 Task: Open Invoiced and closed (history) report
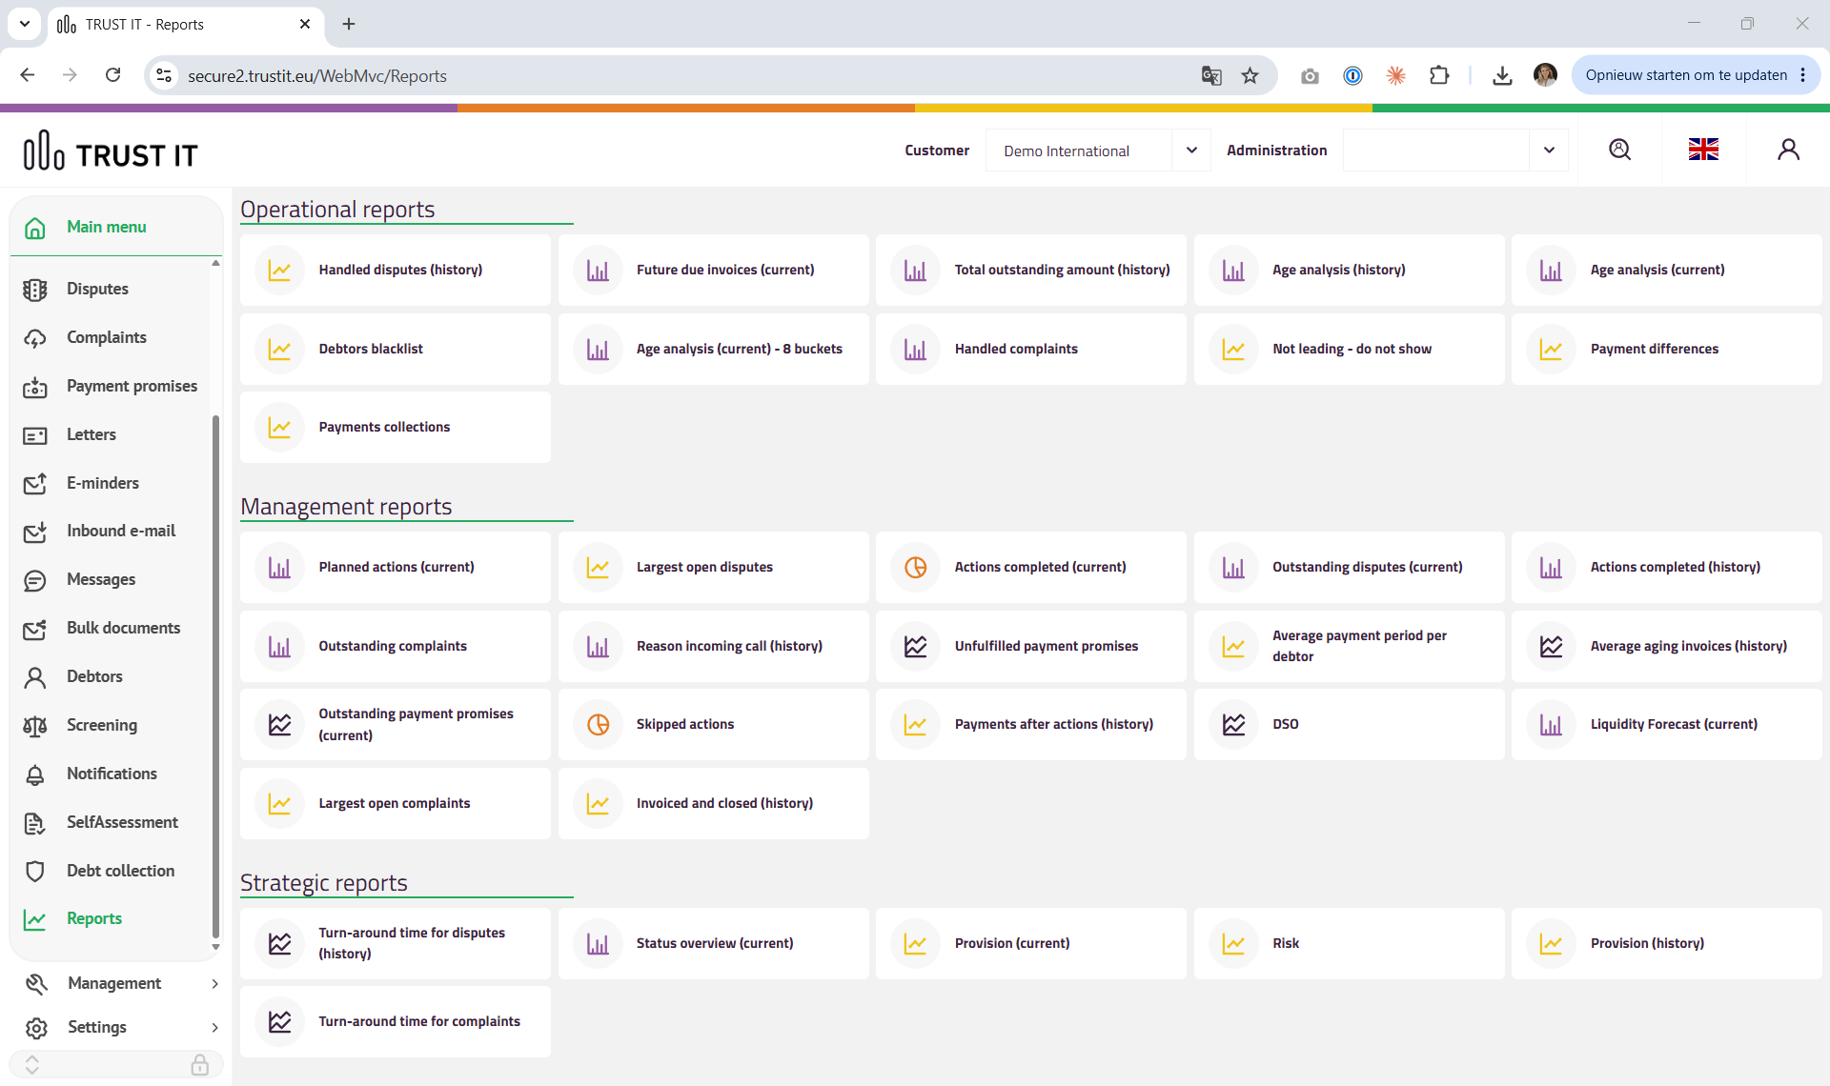tap(714, 804)
